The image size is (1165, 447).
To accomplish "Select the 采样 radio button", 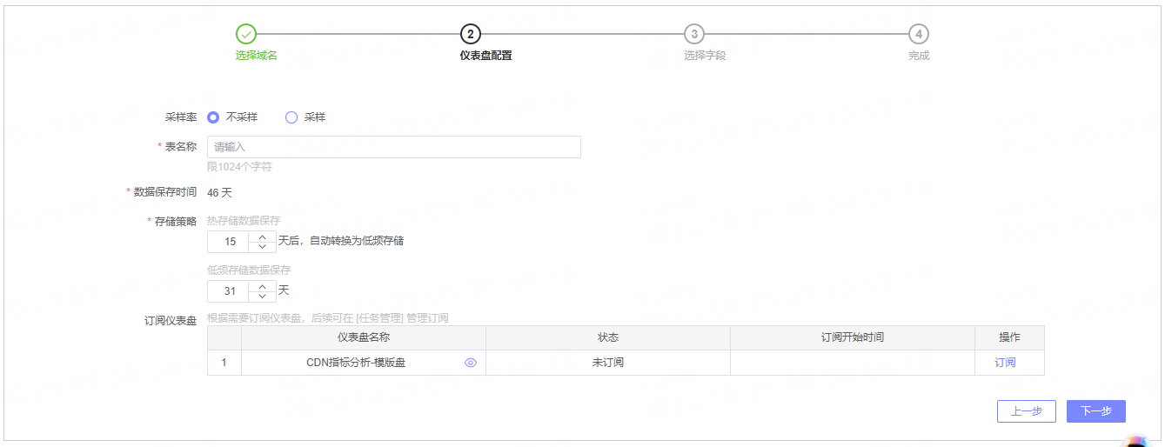I will pos(291,117).
